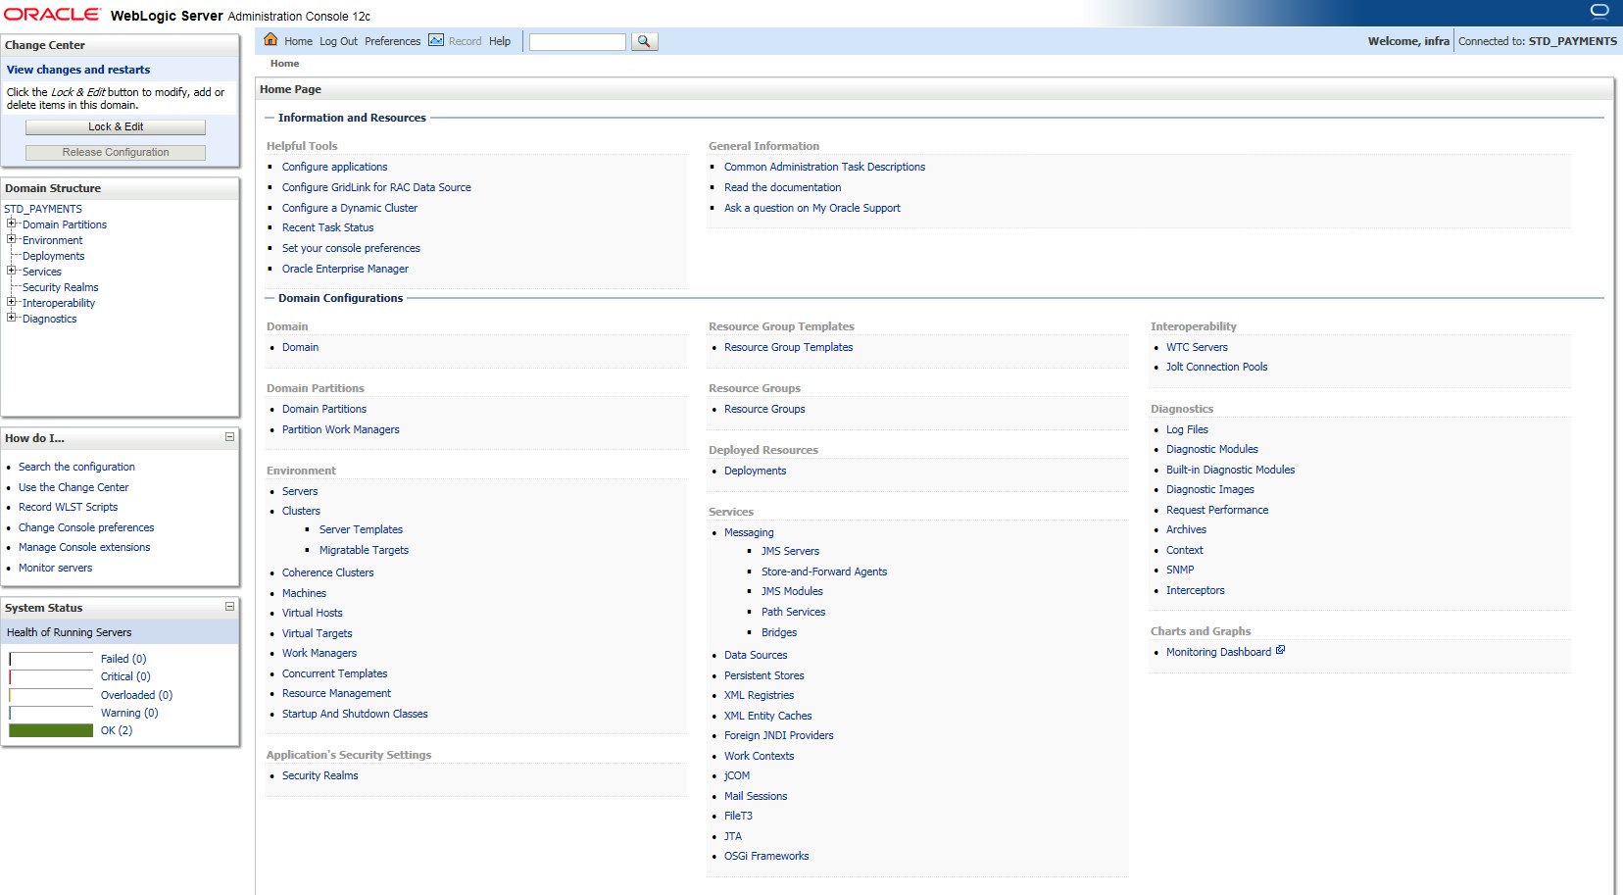Open Coherence Clusters link
This screenshot has height=895, width=1623.
pos(327,572)
